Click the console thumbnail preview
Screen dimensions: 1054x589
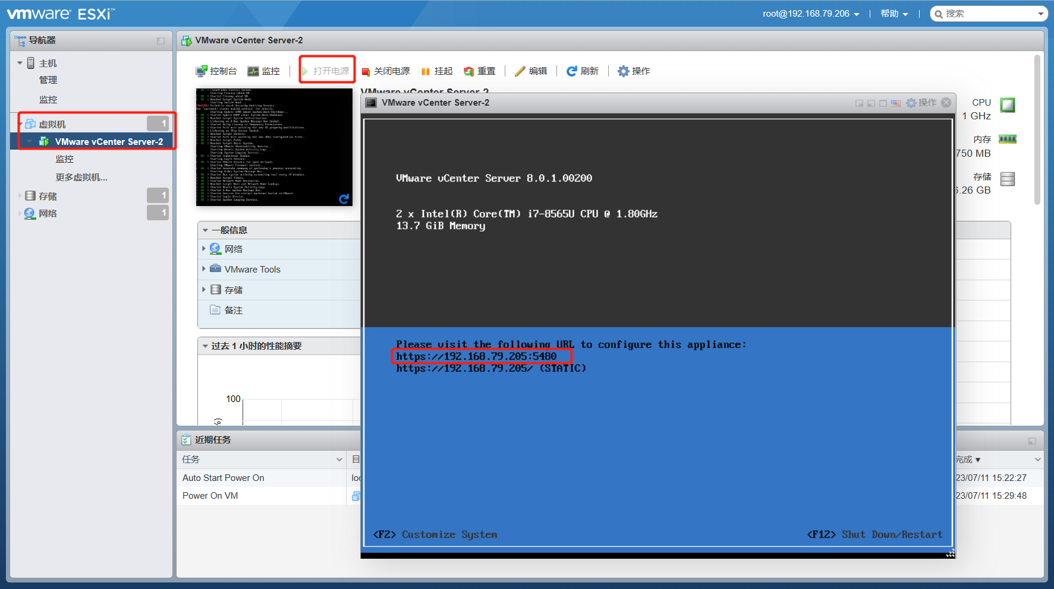click(x=274, y=147)
